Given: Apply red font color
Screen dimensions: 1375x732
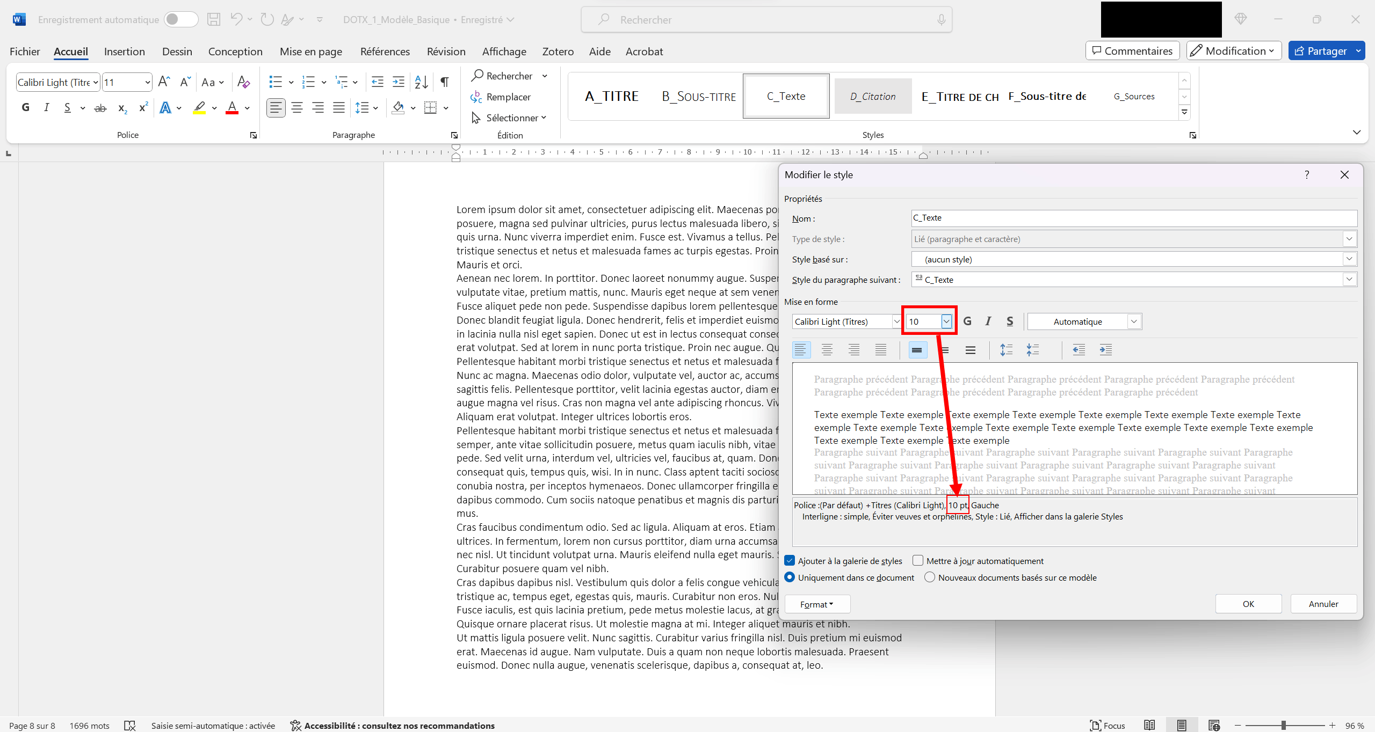Looking at the screenshot, I should pos(232,108).
